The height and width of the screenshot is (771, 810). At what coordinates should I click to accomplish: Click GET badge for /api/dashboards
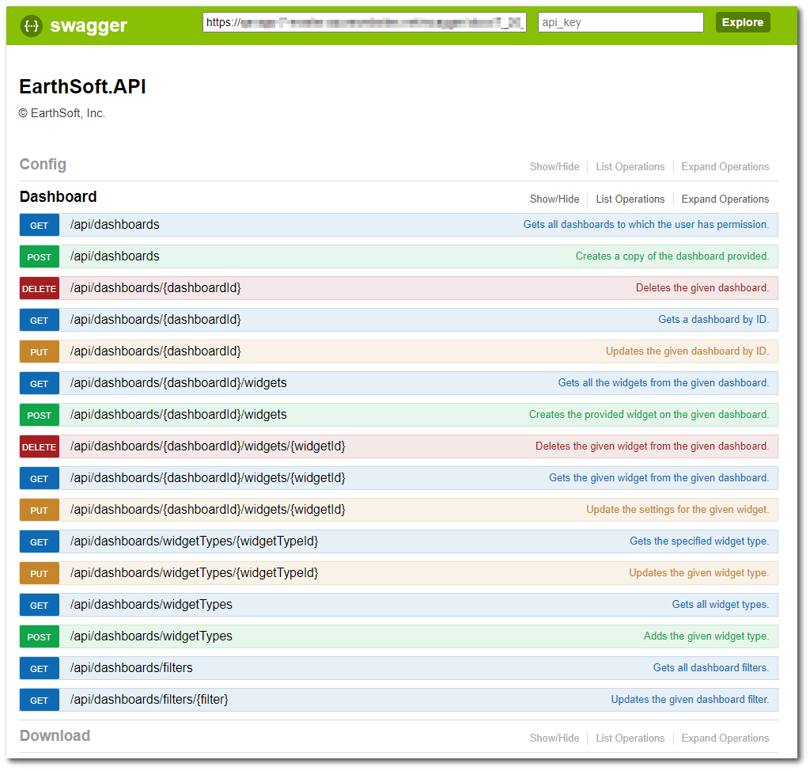(x=40, y=226)
